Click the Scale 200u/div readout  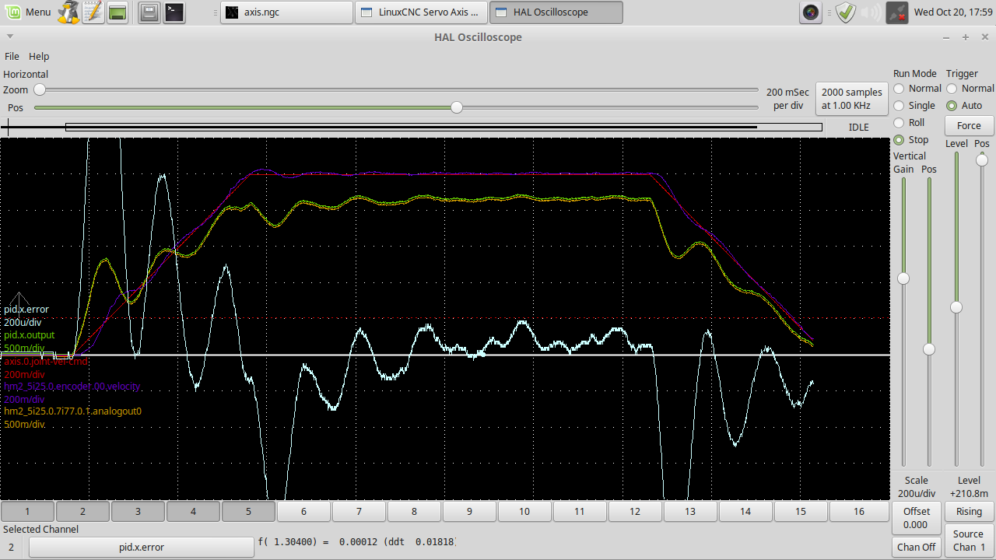click(916, 487)
